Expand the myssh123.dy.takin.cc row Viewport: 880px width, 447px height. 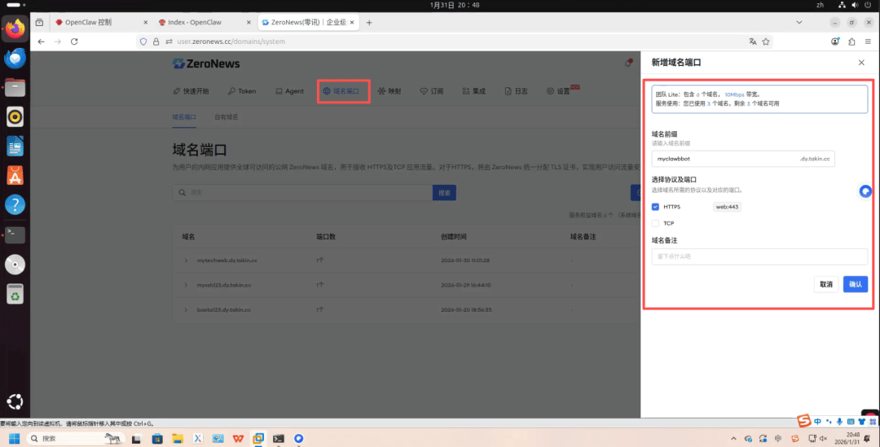pos(186,285)
